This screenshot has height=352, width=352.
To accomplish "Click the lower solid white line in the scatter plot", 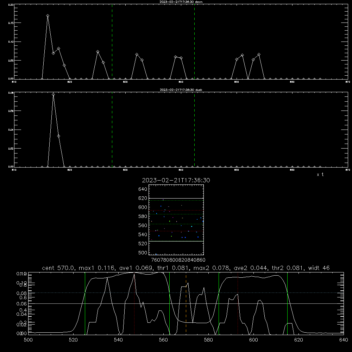I will point(176,241).
